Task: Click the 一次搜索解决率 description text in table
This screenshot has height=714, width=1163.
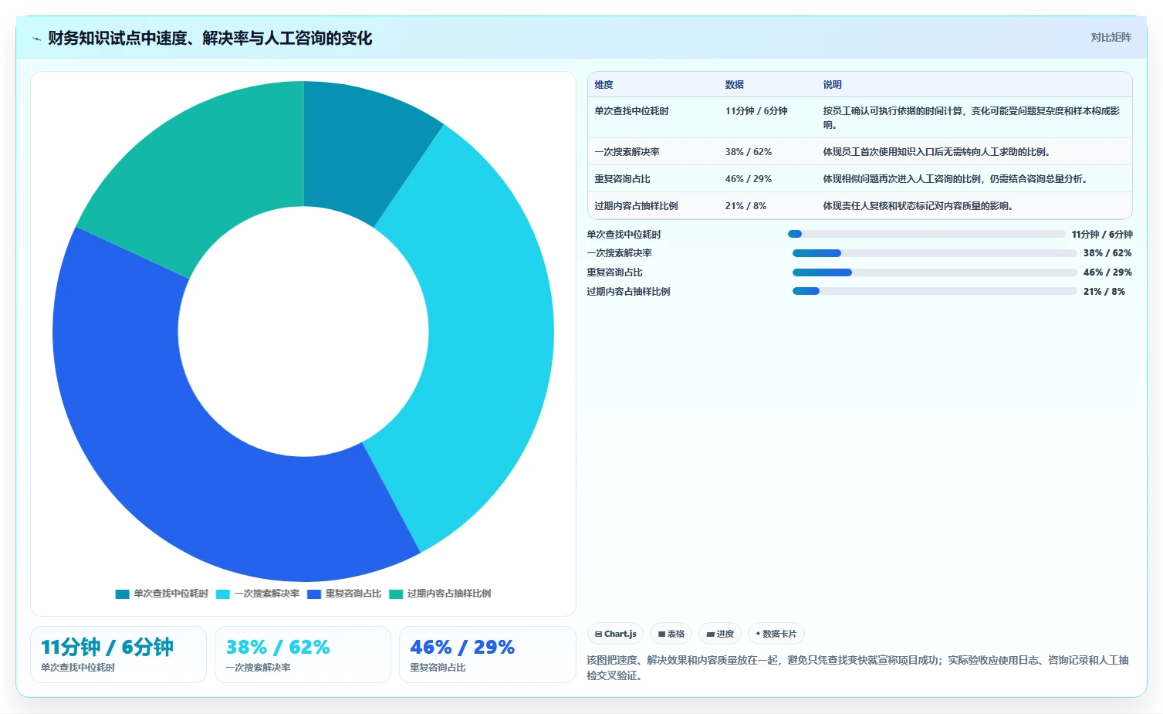Action: (936, 152)
